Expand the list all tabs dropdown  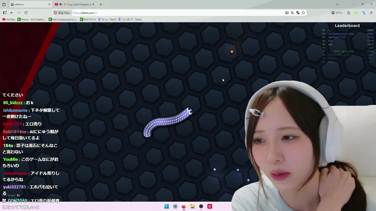tap(337, 4)
